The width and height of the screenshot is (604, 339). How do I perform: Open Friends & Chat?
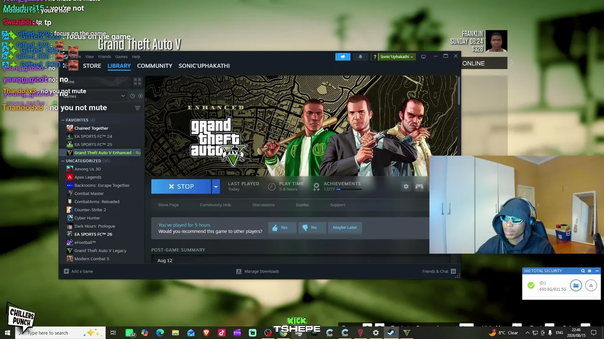[439, 271]
